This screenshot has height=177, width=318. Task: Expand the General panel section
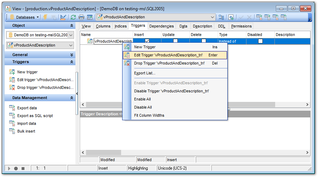pyautogui.click(x=72, y=55)
